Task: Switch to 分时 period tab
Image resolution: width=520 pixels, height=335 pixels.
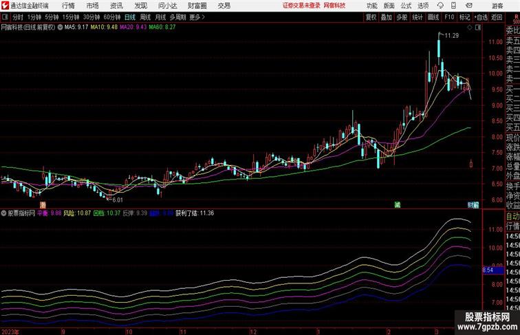Action: (18, 17)
